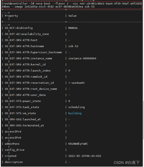This screenshot has height=167, width=144.
Task: Click the 'scheduling' task_state value
Action: coord(76,107)
